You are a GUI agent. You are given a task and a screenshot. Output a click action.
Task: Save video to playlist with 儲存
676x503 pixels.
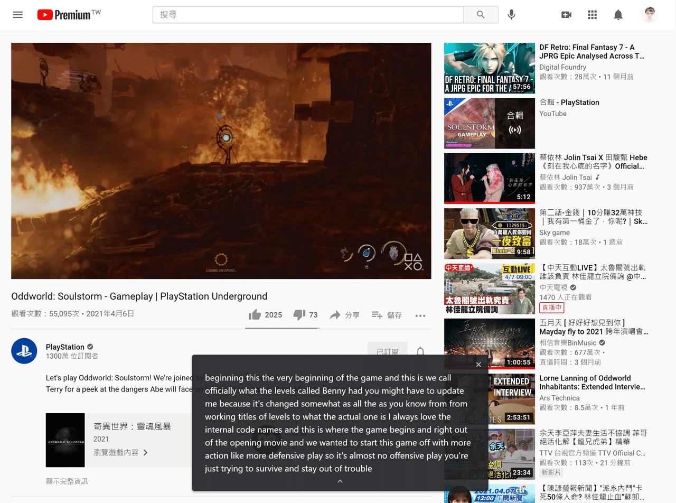click(387, 315)
